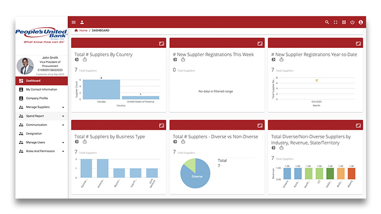Viewport: 381px width, 214px height.
Task: Click chart-type icon under Diverse vs Non-Diverse
Action: pos(175,142)
